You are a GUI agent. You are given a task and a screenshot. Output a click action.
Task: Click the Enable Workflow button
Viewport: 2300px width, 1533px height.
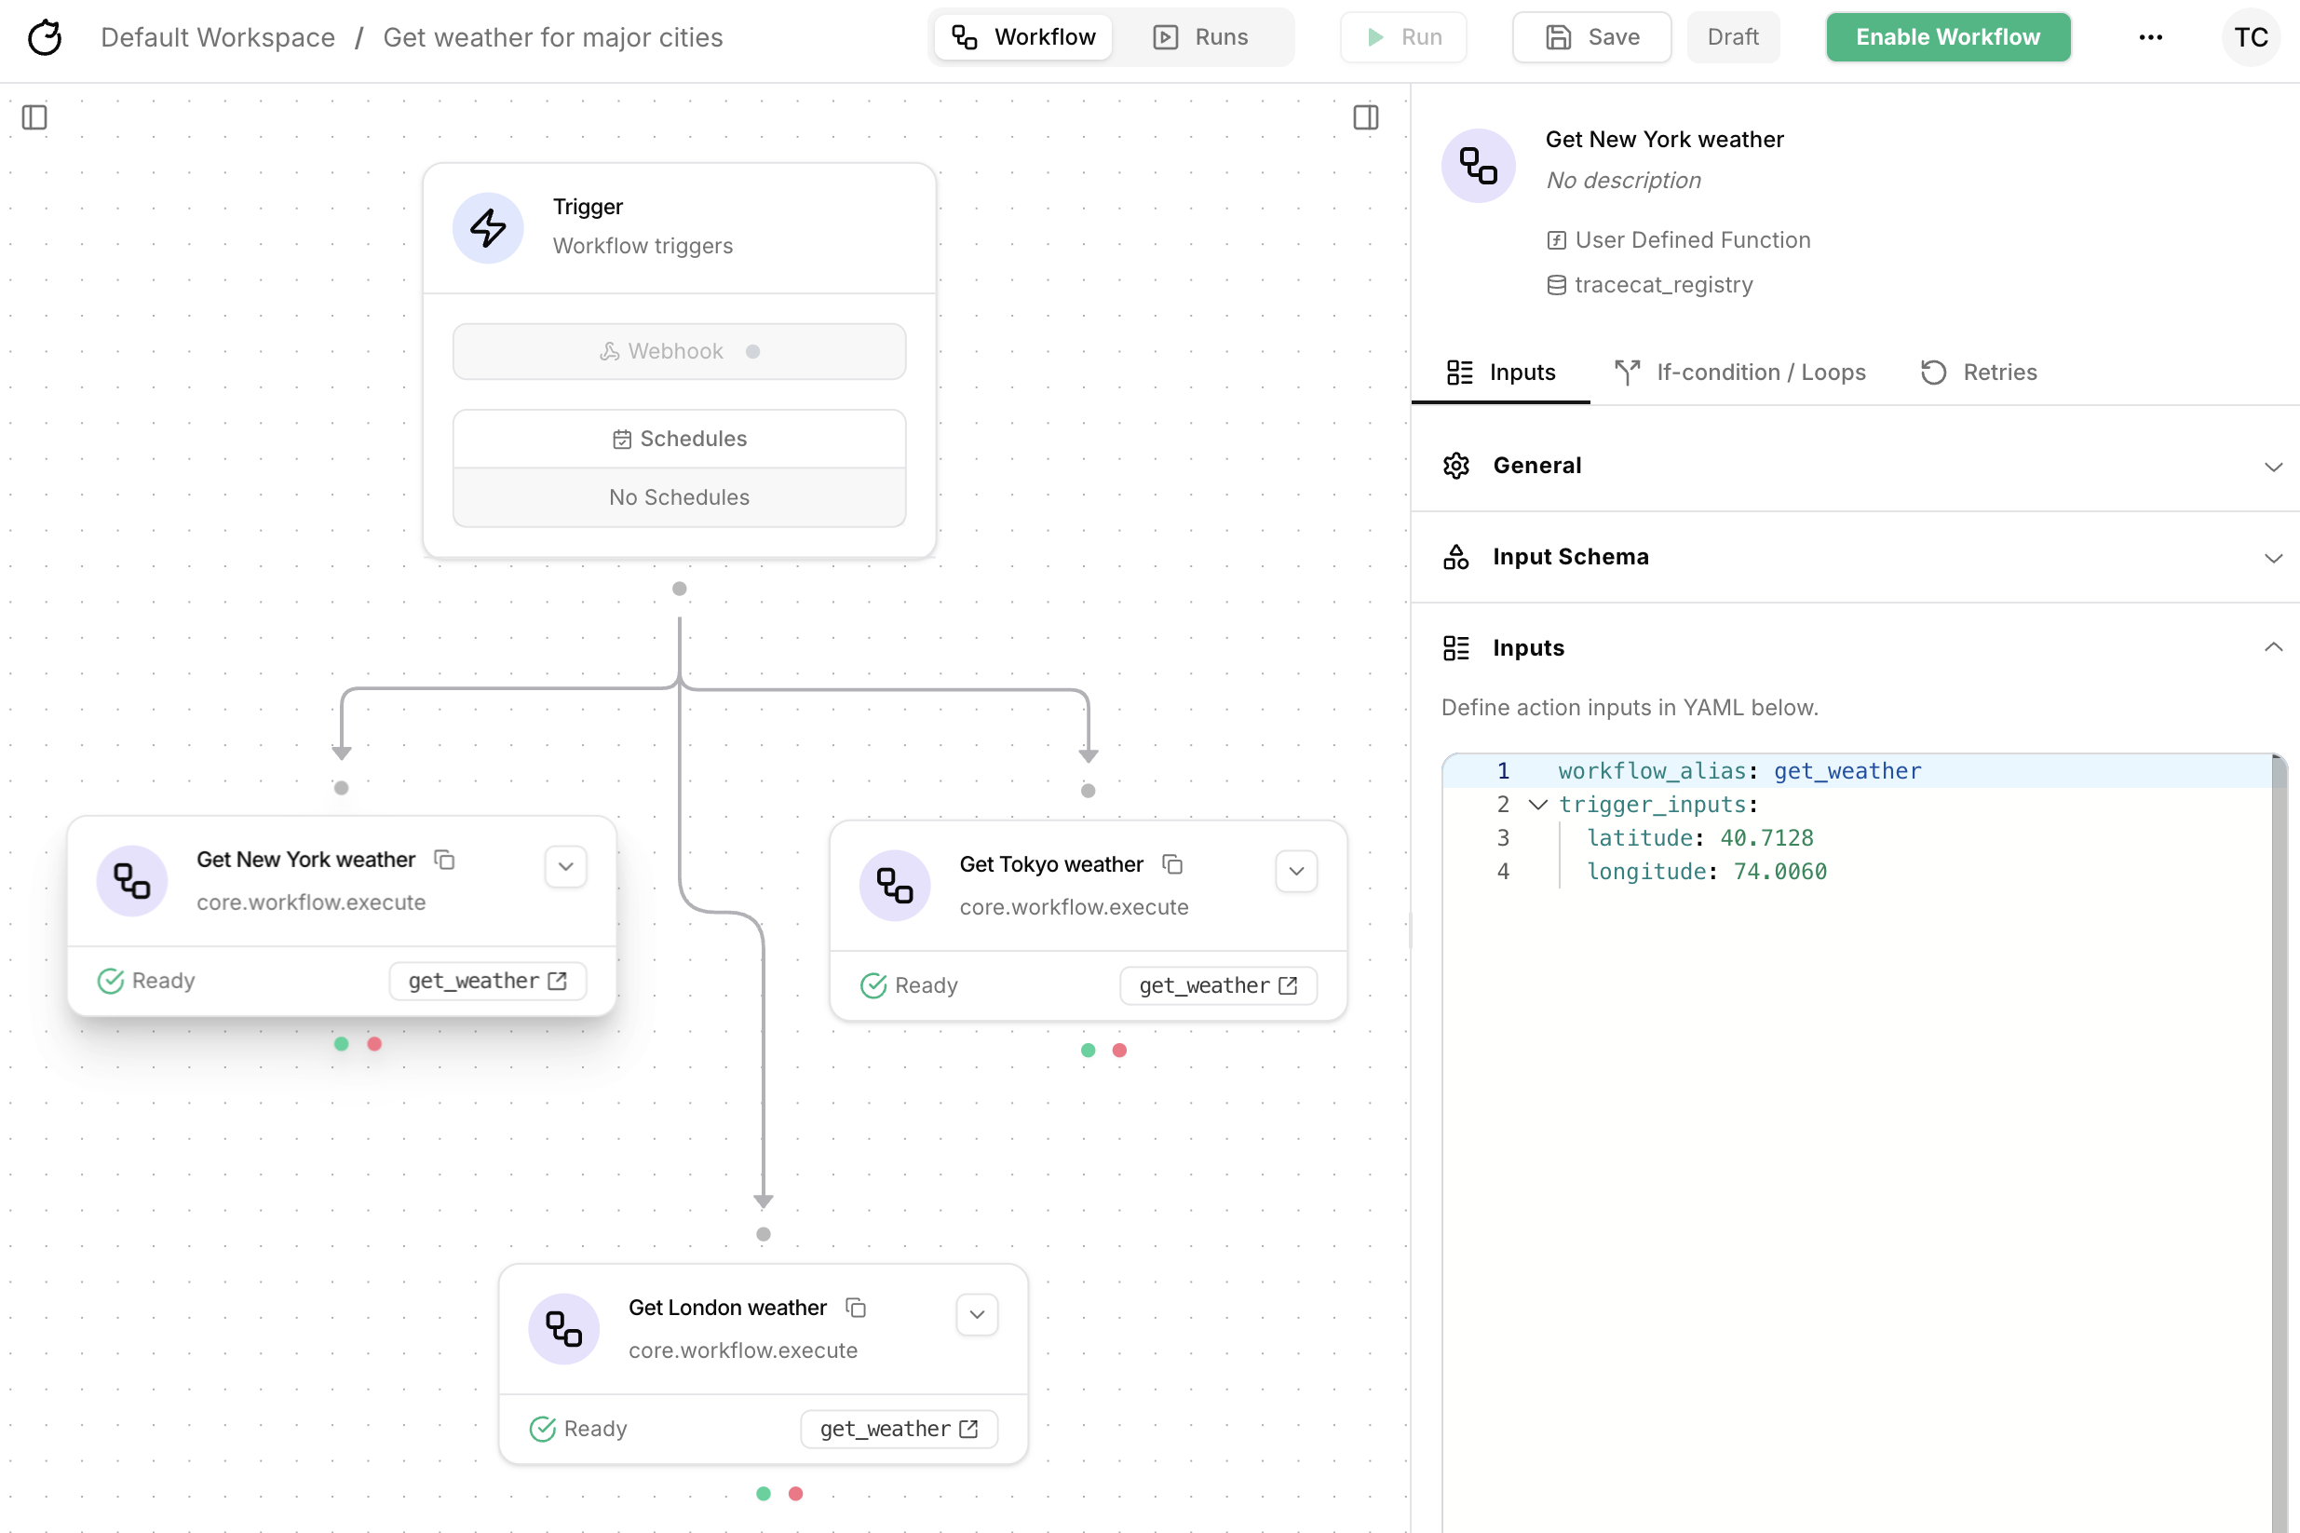[1947, 37]
